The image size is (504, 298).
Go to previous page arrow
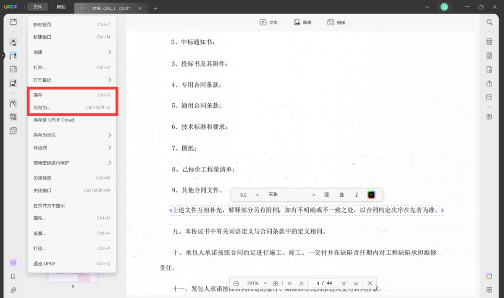[301, 283]
